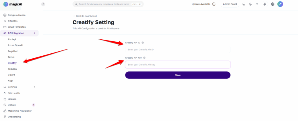Image resolution: width=298 pixels, height=121 pixels.
Task: Expand the Settings menu in the sidebar
Action: pos(34,87)
